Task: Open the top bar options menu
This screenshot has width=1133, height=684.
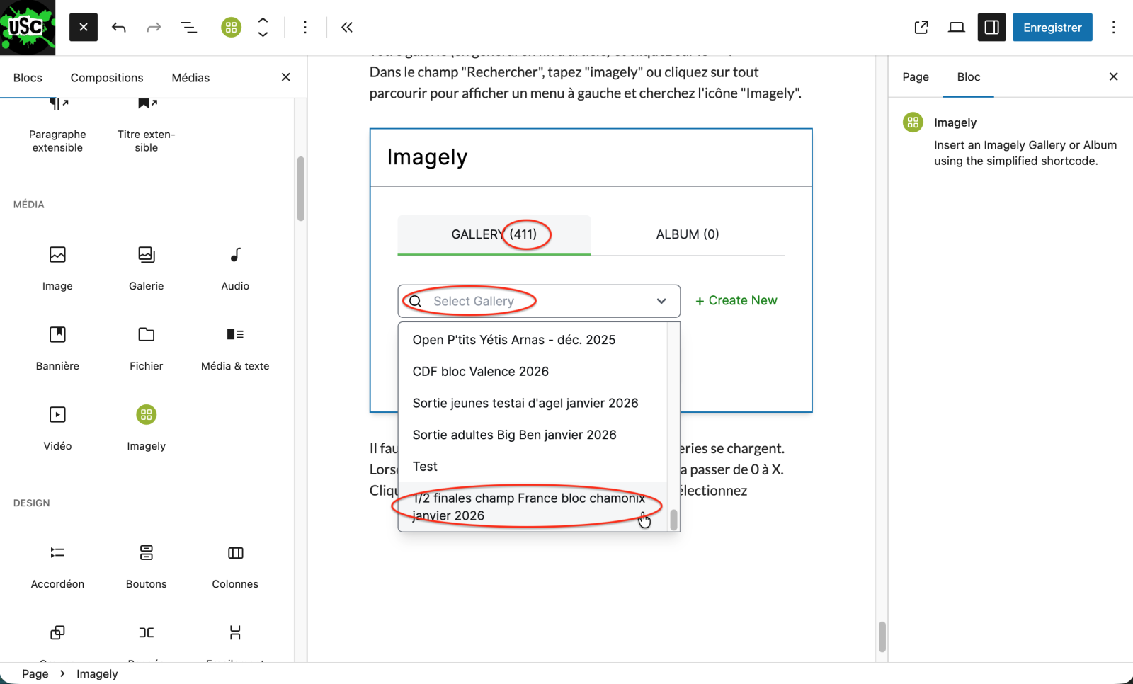Action: (1113, 28)
